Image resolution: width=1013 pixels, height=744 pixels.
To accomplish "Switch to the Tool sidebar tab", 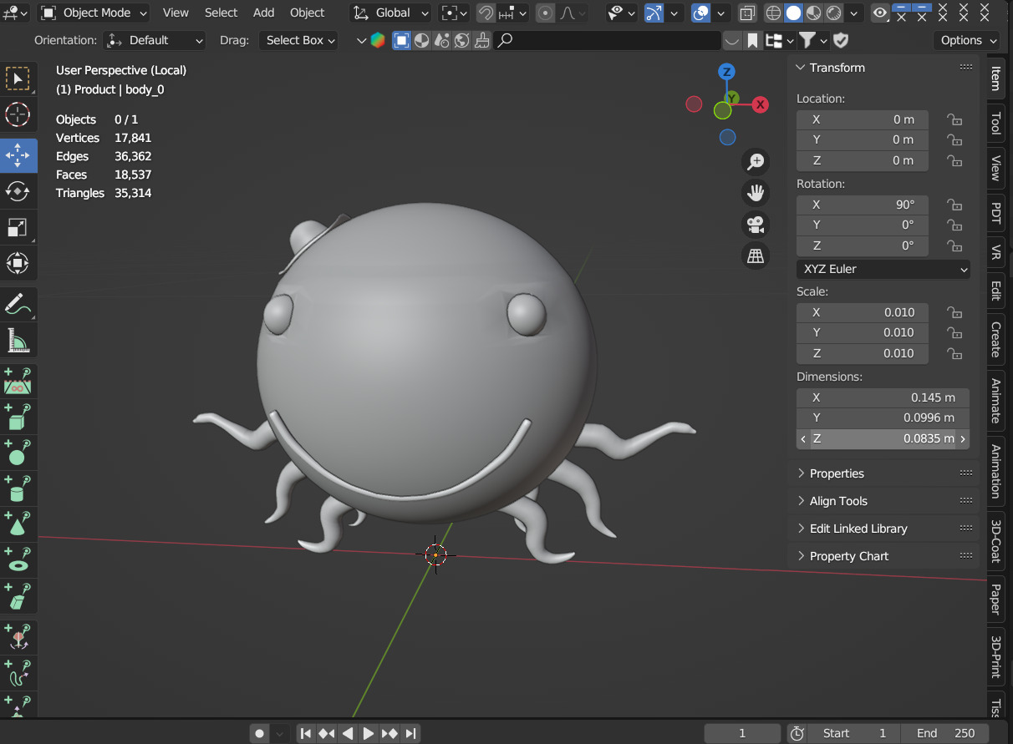I will tap(995, 123).
